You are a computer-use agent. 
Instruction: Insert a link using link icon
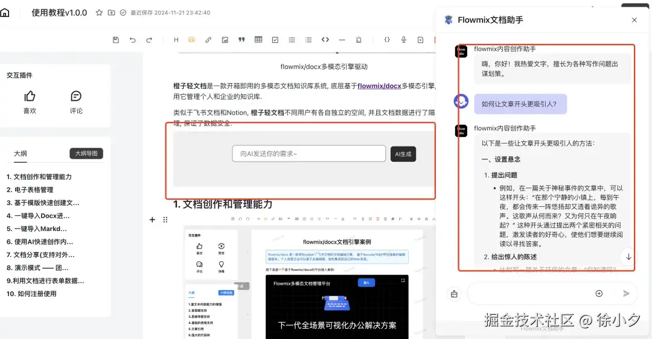pos(208,40)
